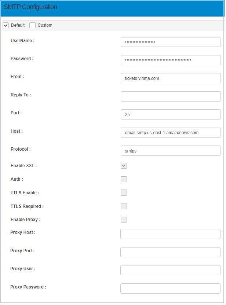Check the TTLS Required checkbox
226x305 pixels.
124,206
